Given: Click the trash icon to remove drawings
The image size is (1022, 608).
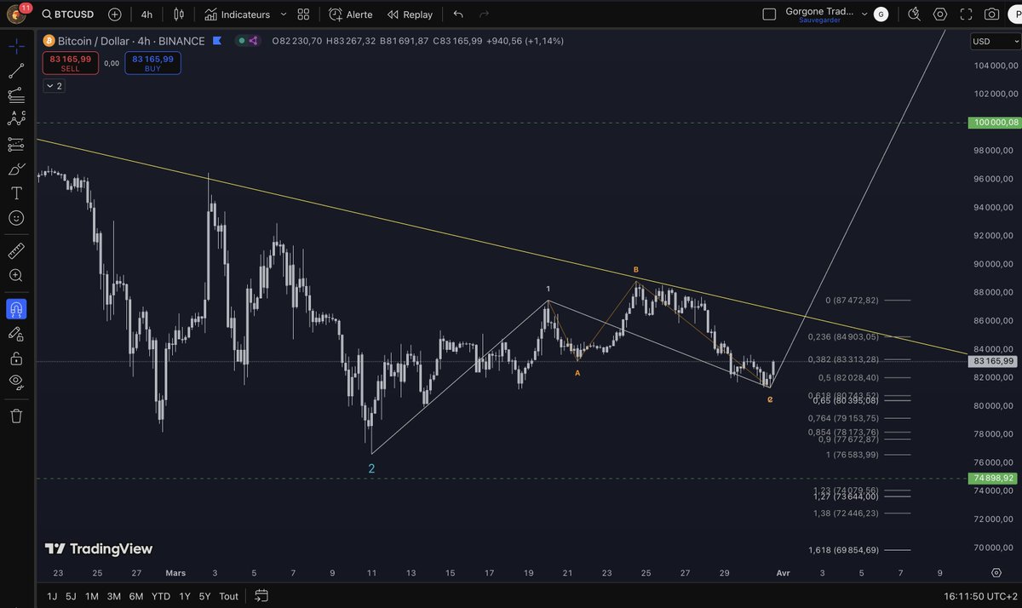Looking at the screenshot, I should [x=16, y=416].
